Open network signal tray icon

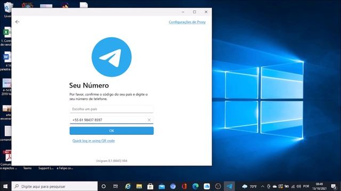[293, 186]
